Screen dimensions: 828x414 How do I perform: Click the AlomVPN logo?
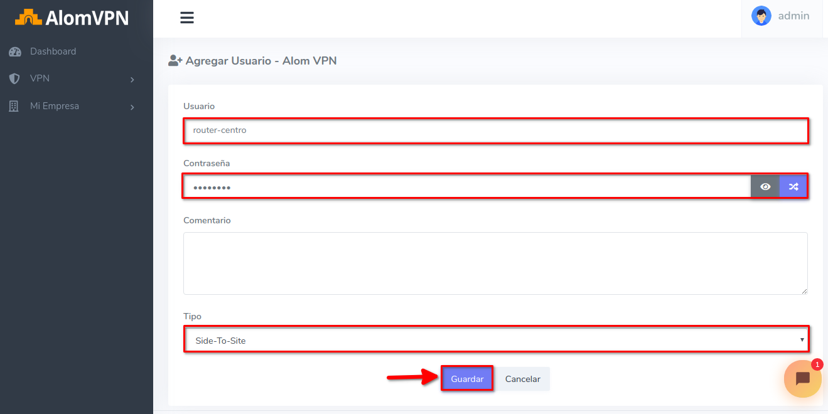point(72,18)
